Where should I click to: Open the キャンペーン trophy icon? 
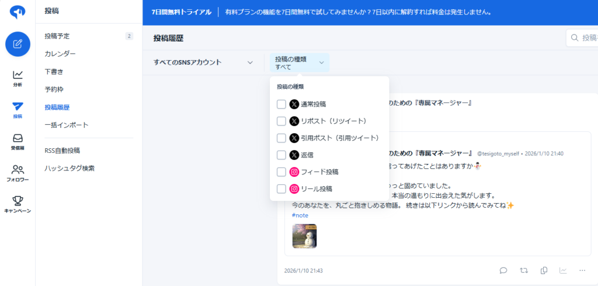[x=18, y=204]
